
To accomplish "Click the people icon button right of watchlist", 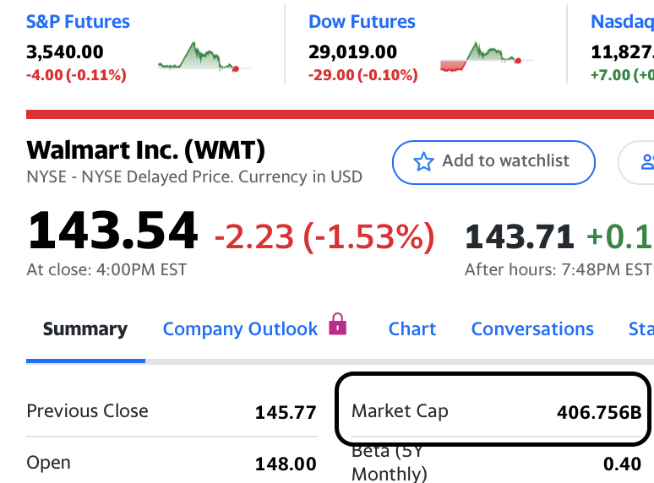I will pos(637,162).
